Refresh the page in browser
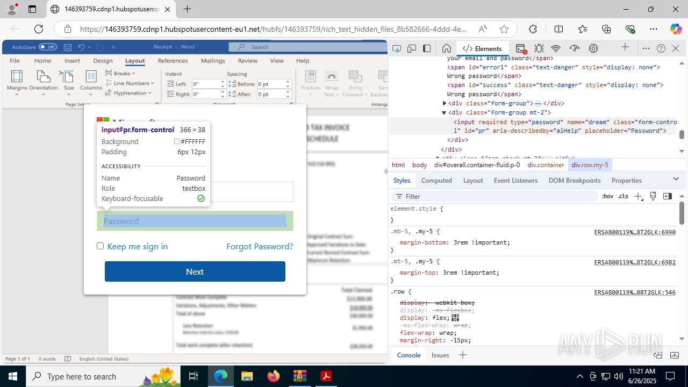Screen dimensions: 688x387 39,29
